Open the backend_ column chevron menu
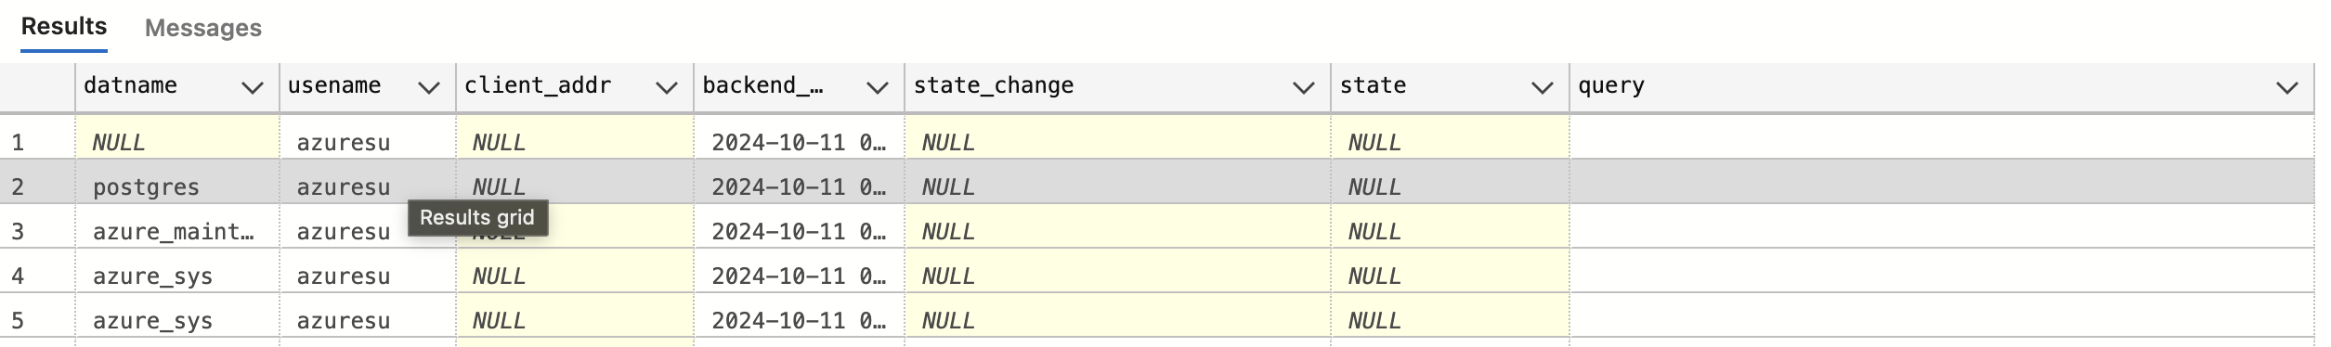The height and width of the screenshot is (347, 2331). point(877,88)
